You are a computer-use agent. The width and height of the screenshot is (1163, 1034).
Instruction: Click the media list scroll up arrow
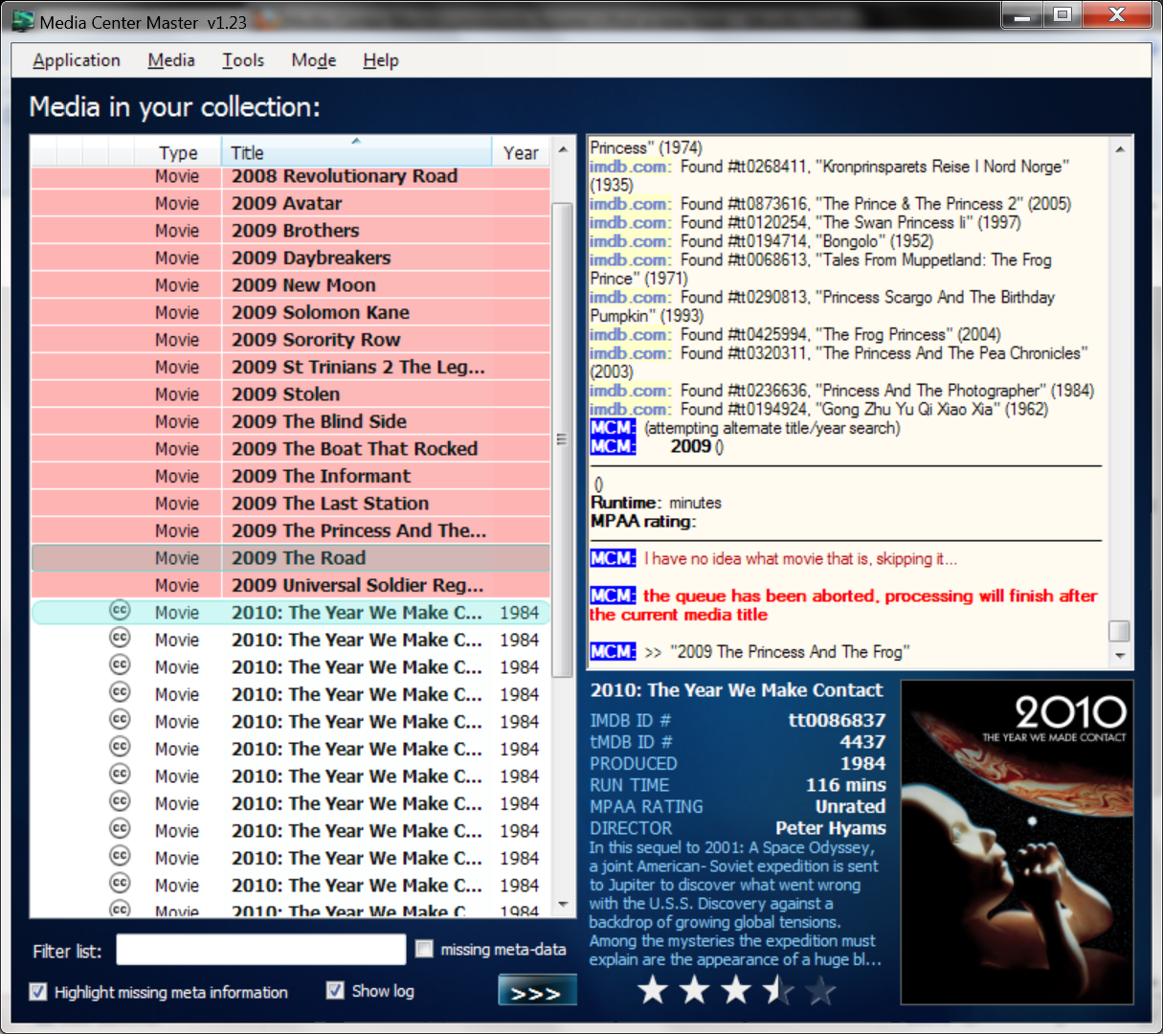point(563,149)
